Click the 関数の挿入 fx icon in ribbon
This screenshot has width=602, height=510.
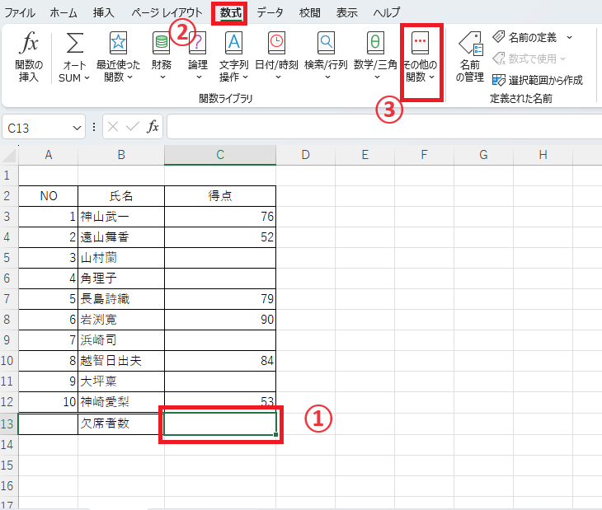click(x=29, y=42)
